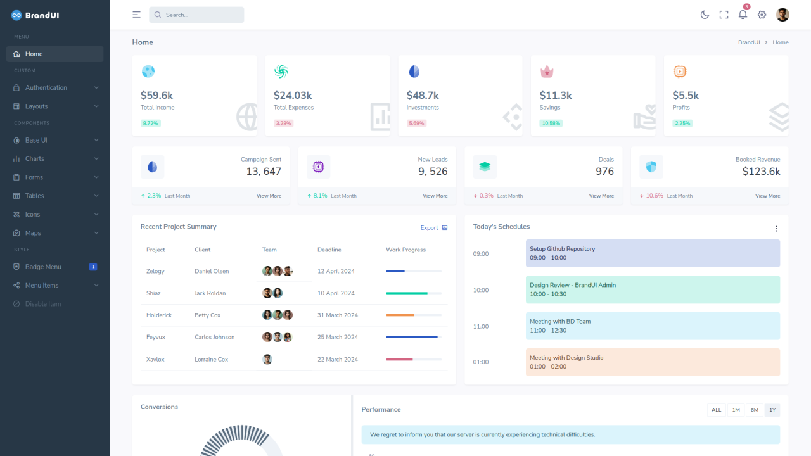Click the Badge Menu shield icon
This screenshot has width=811, height=456.
click(x=17, y=267)
